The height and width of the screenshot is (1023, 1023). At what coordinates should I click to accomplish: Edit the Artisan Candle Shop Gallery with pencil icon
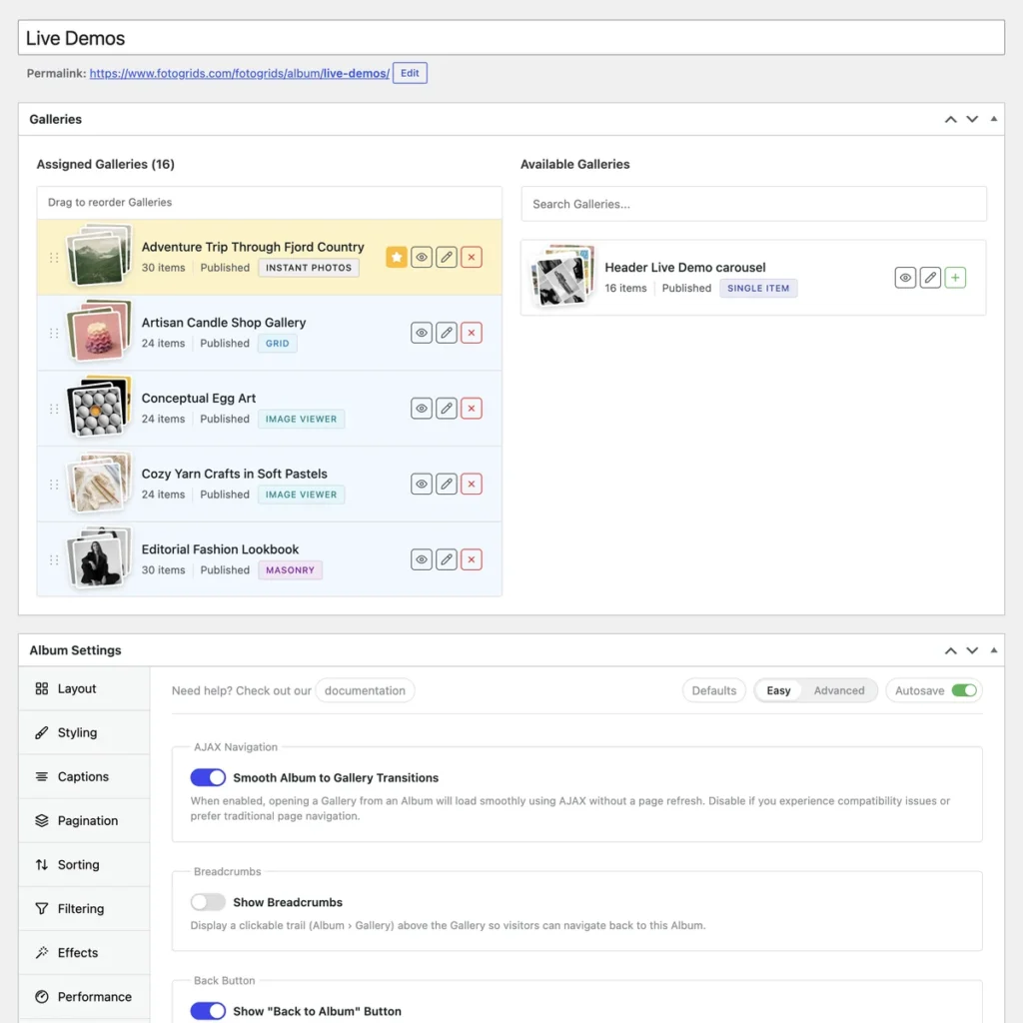click(447, 333)
